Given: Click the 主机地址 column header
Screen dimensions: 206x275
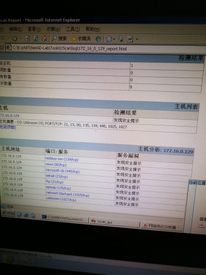Looking at the screenshot, I should click(x=10, y=148).
